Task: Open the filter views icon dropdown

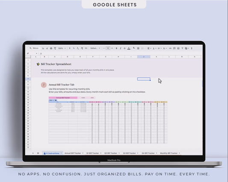Action: pos(187,48)
